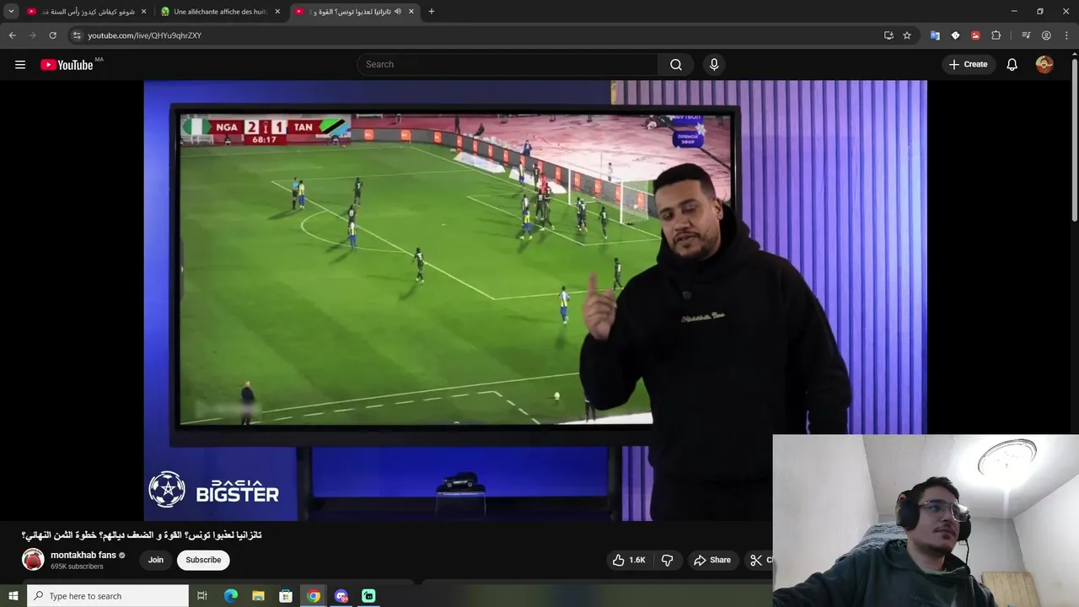1079x607 pixels.
Task: Open YouTube notifications bell
Action: (1012, 64)
